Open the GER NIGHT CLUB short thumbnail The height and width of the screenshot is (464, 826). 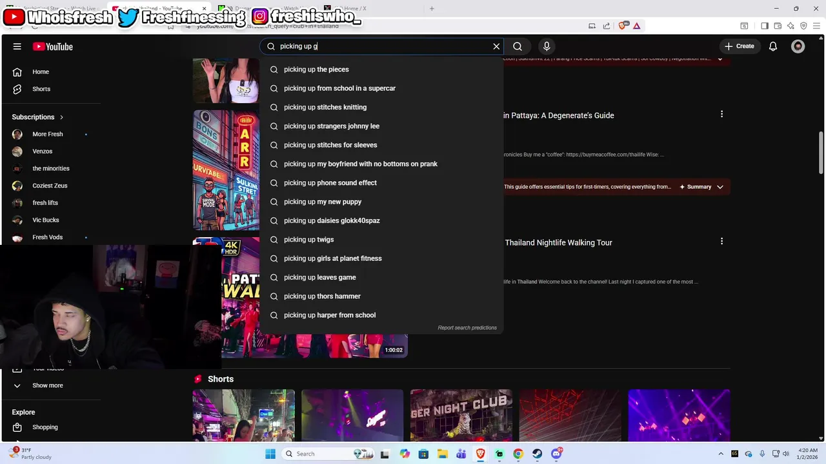(x=461, y=415)
